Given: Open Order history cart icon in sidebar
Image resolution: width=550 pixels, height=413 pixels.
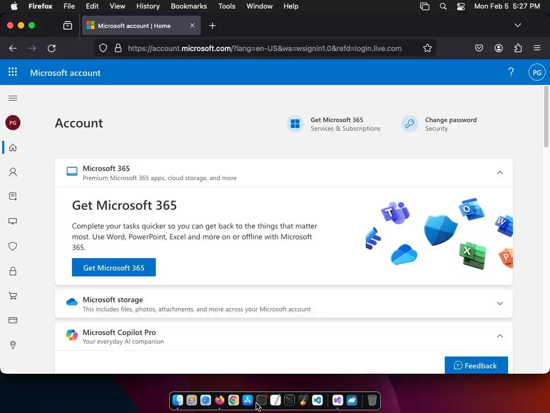Looking at the screenshot, I should [13, 296].
